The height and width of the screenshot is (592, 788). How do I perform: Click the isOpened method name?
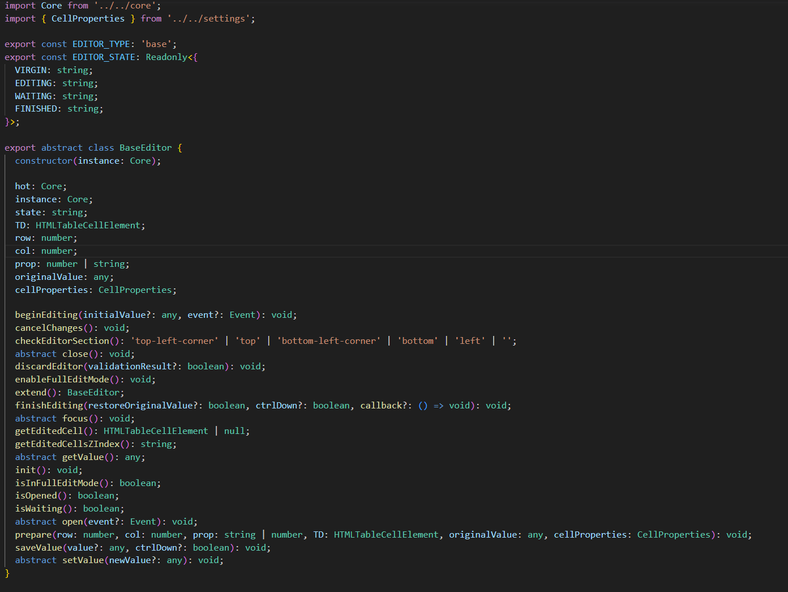(36, 496)
